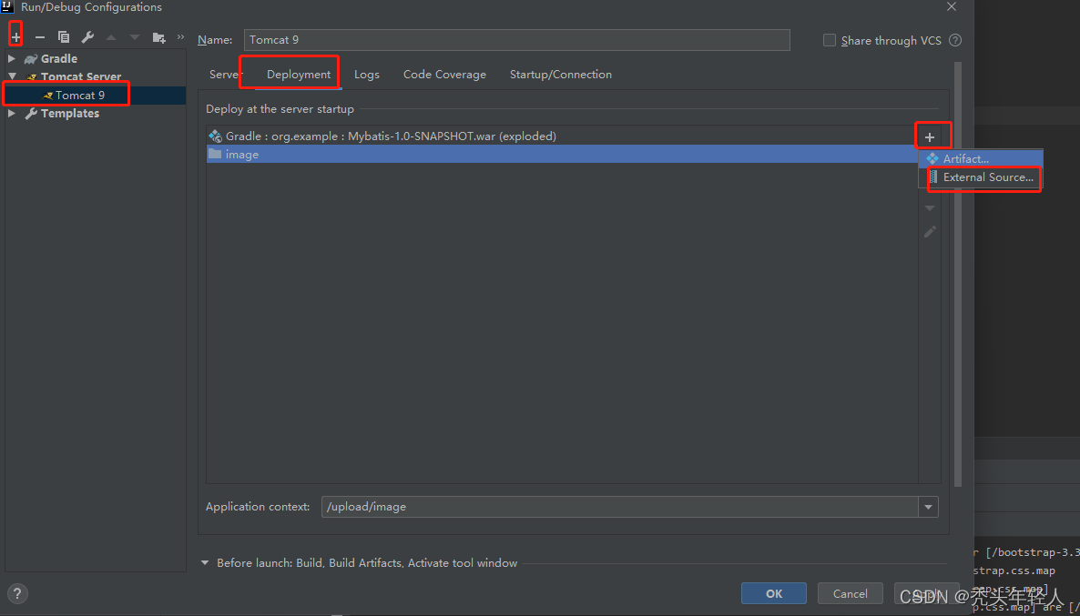Open the Logs tab

[366, 75]
